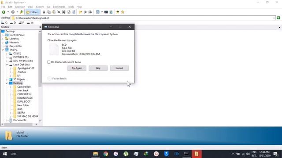This screenshot has height=158, width=282.
Task: Check 'Do this for all current items'
Action: point(49,62)
